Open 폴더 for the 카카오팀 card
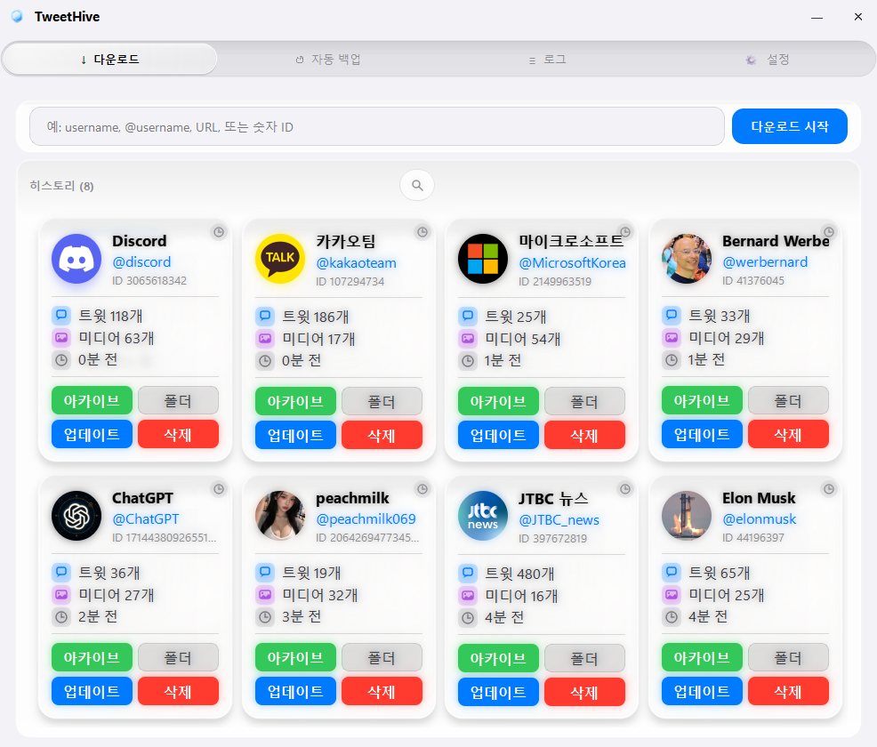 pyautogui.click(x=382, y=401)
